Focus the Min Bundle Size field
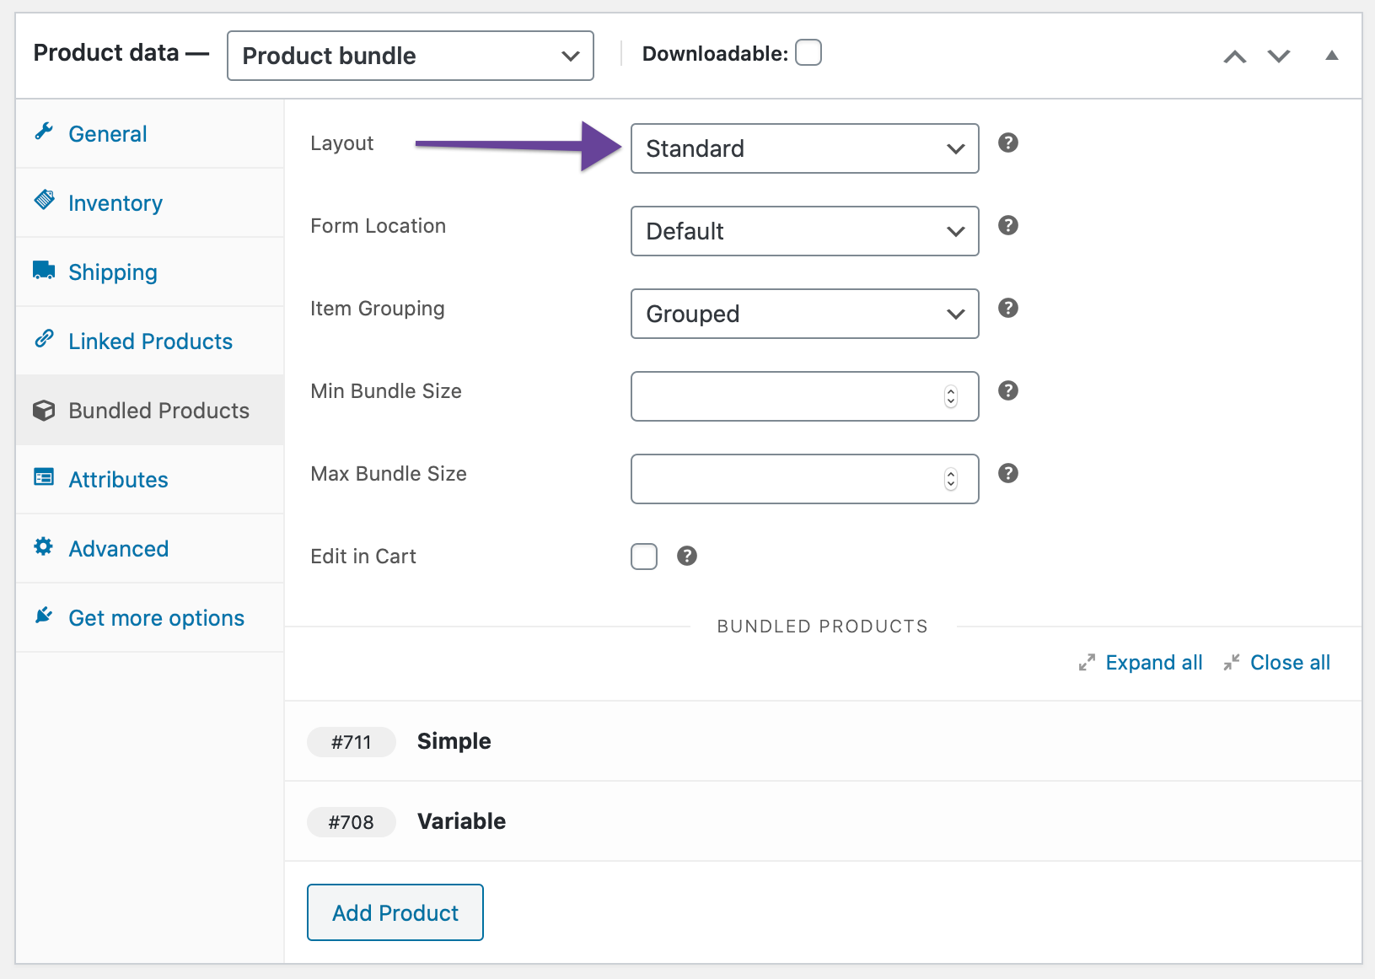1375x979 pixels. (805, 396)
